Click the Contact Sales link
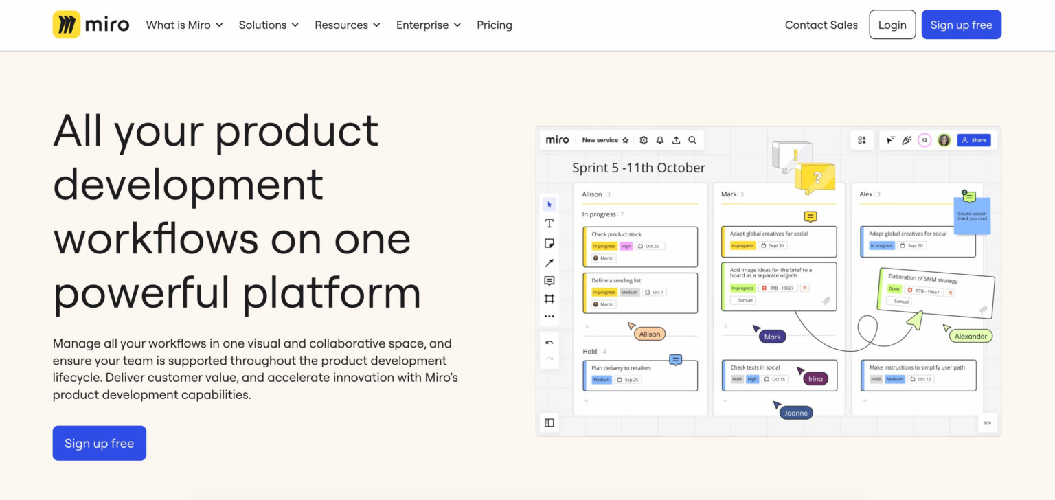 [821, 25]
